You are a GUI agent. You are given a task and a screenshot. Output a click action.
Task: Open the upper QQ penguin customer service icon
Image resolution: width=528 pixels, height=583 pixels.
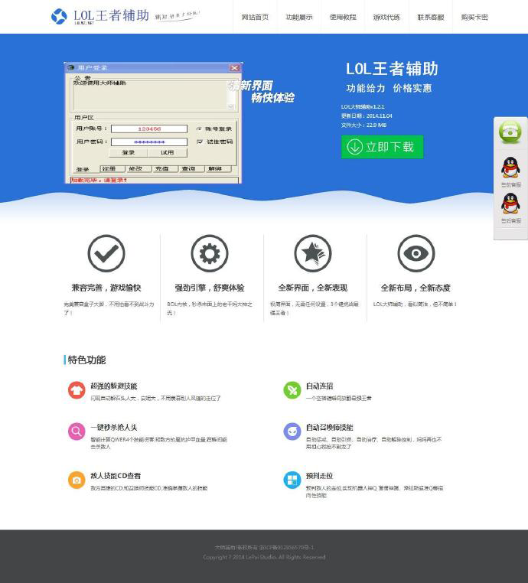coord(510,168)
